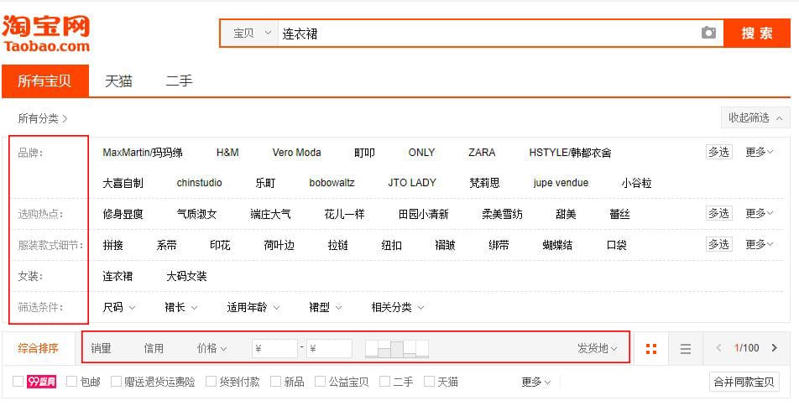Switch to the 二手 tab
This screenshot has height=406, width=799.
pyautogui.click(x=179, y=81)
